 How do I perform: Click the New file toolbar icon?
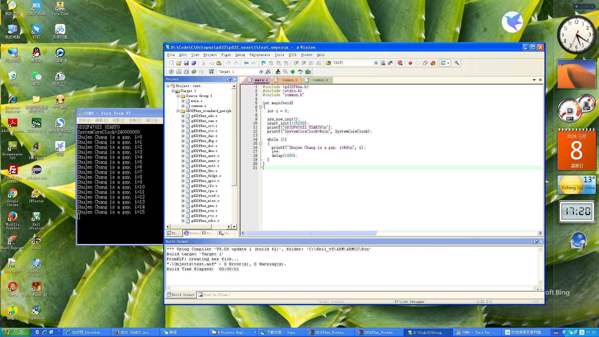click(x=171, y=63)
